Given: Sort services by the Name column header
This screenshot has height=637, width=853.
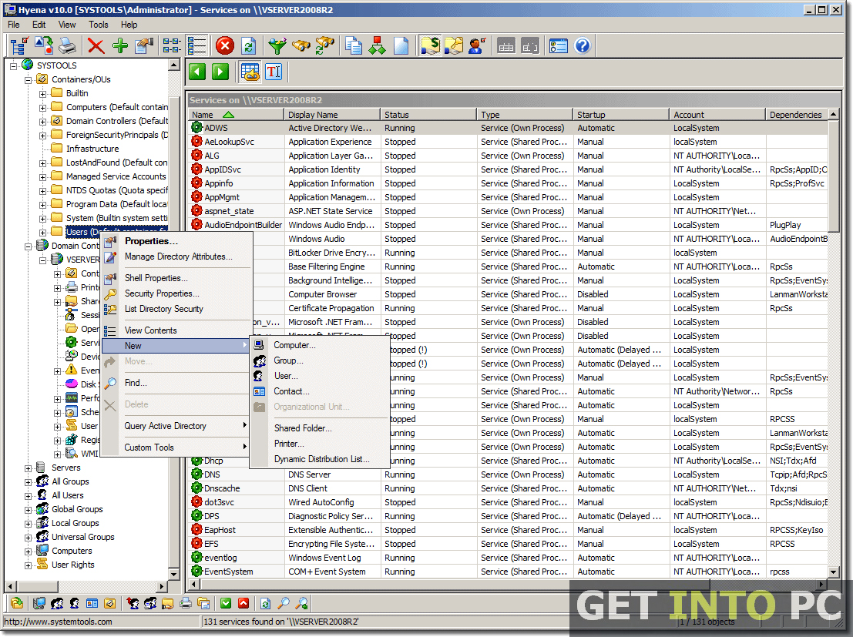Looking at the screenshot, I should 236,115.
